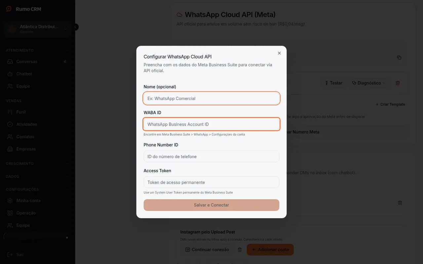Viewport: 423px width, 264px height.
Task: Click Criar Template in the background page
Action: point(390,104)
